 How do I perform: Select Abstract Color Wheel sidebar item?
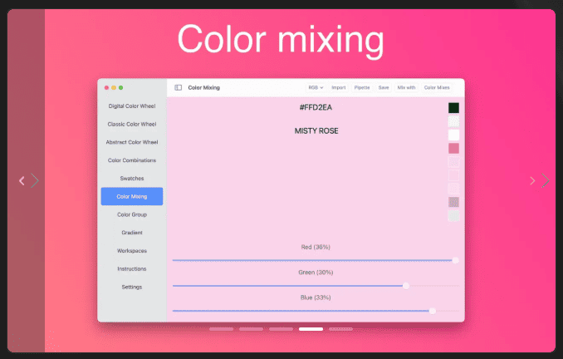[132, 142]
